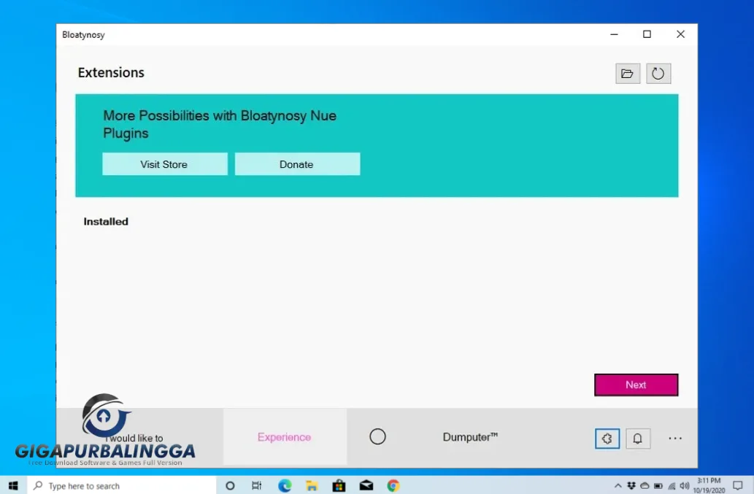Viewport: 754px width, 494px height.
Task: Open the taskbar clock and date
Action: (709, 485)
